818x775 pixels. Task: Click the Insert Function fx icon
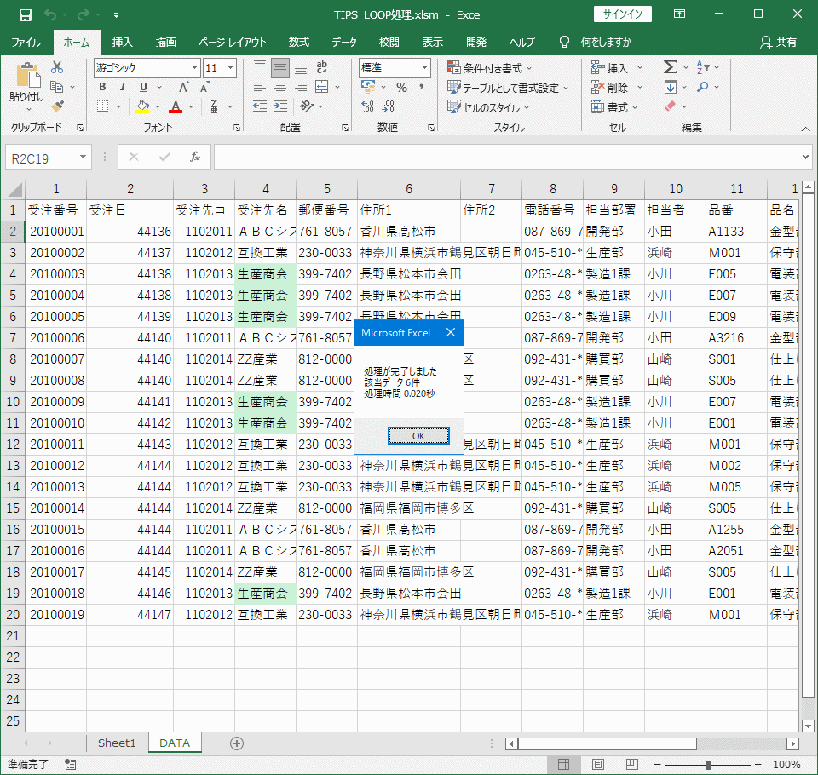[x=195, y=157]
